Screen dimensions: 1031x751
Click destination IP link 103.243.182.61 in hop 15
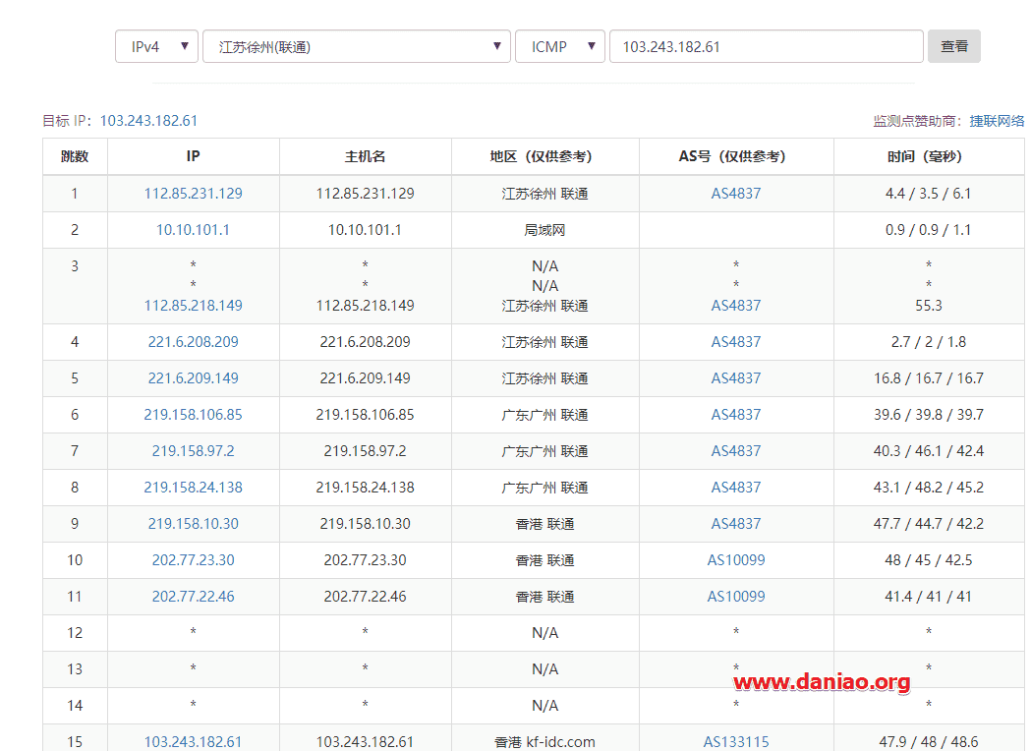[x=193, y=742]
